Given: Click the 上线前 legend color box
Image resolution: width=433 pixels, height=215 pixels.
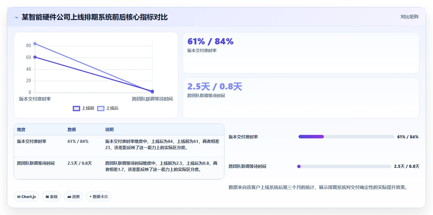Looking at the screenshot, I should (76, 108).
